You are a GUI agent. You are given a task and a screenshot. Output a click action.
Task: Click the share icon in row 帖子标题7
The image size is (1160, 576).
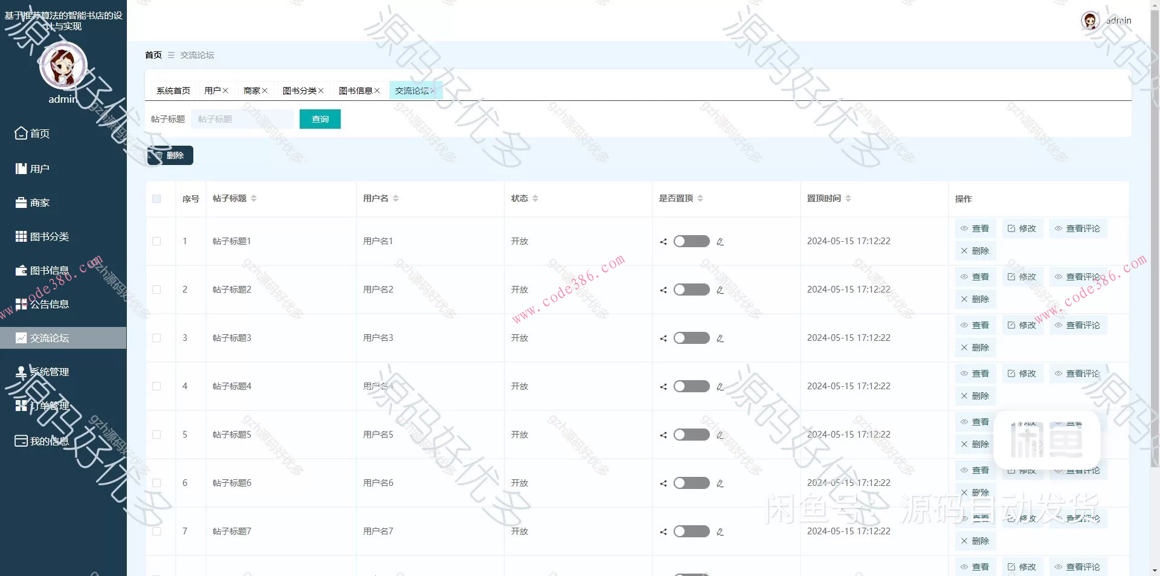[663, 532]
